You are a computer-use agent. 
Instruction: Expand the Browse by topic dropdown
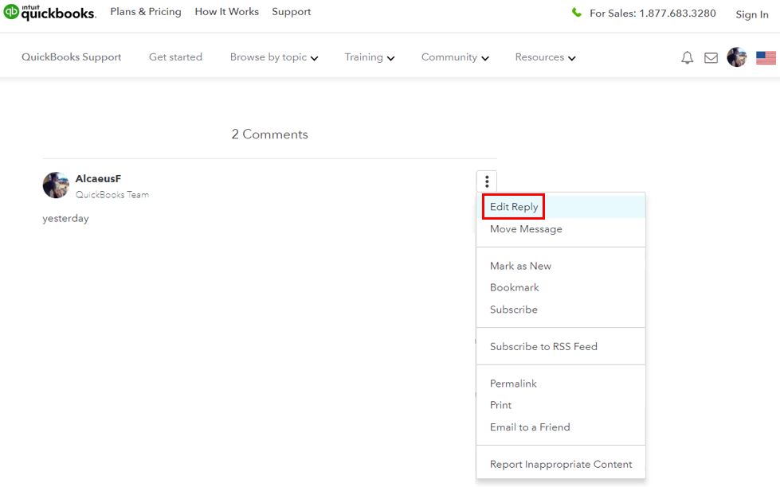274,57
